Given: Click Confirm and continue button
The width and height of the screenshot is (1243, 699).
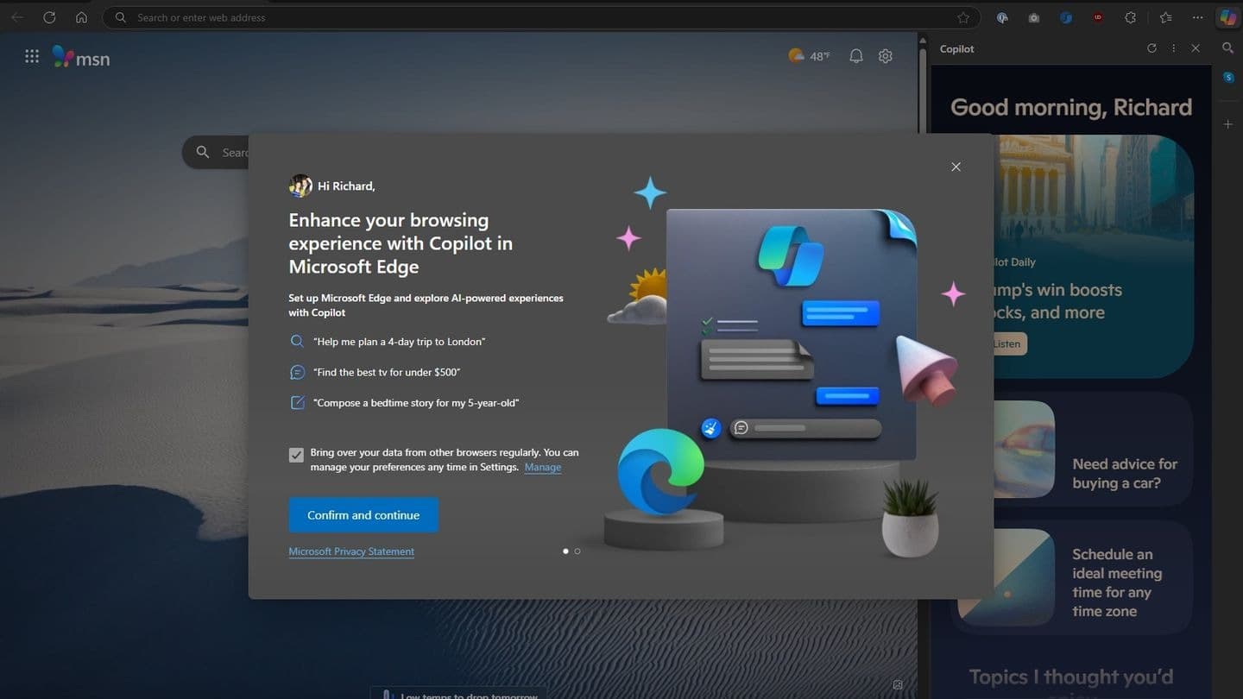Looking at the screenshot, I should click(363, 515).
